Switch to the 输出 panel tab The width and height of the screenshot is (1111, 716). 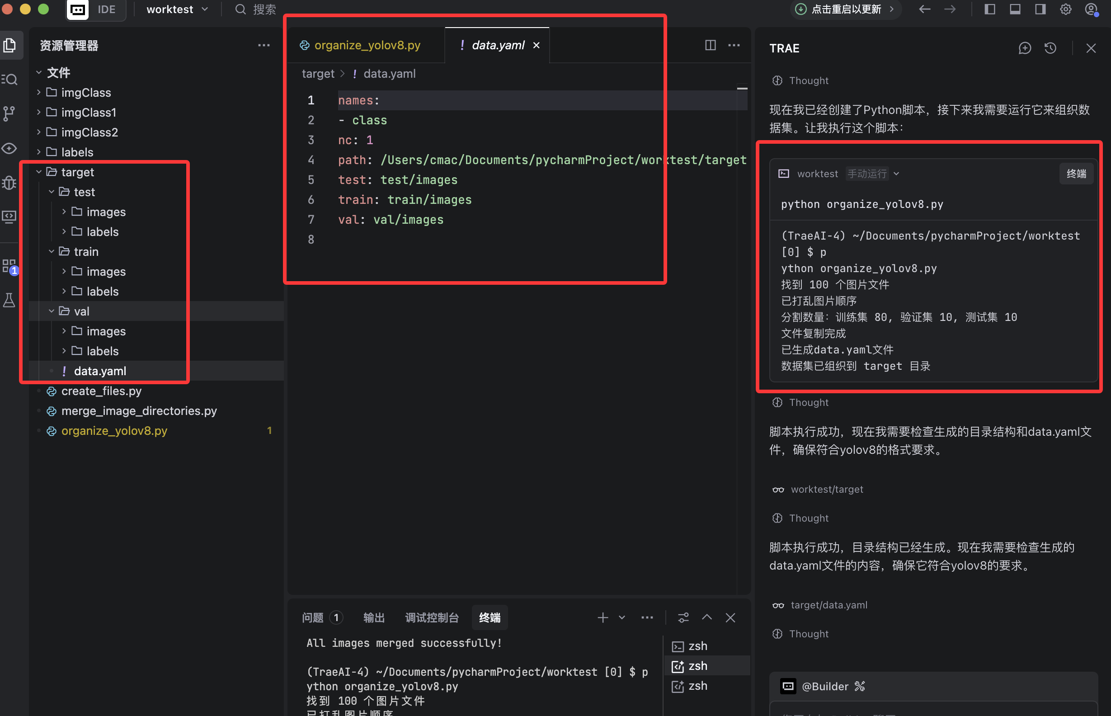[x=374, y=617]
